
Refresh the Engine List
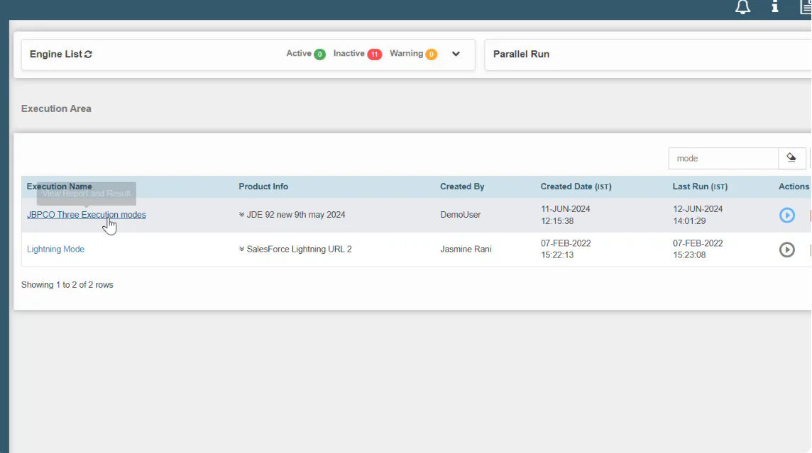[x=88, y=55]
